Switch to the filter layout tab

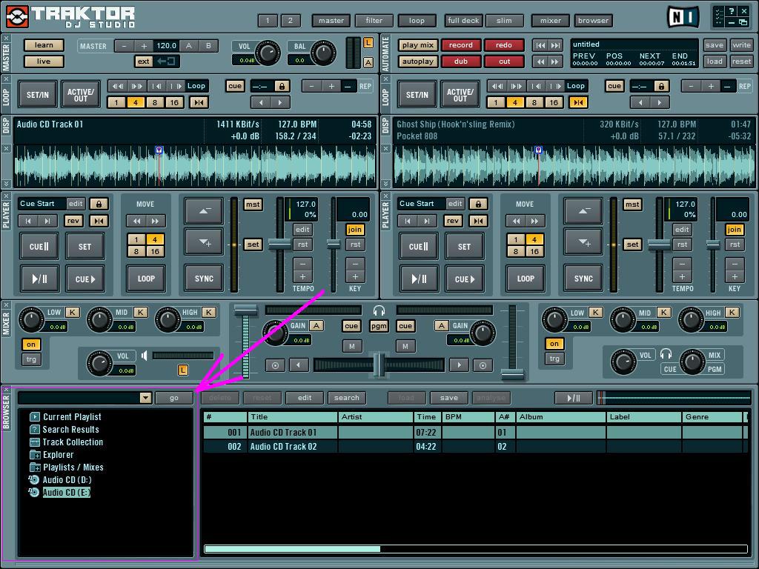point(374,20)
